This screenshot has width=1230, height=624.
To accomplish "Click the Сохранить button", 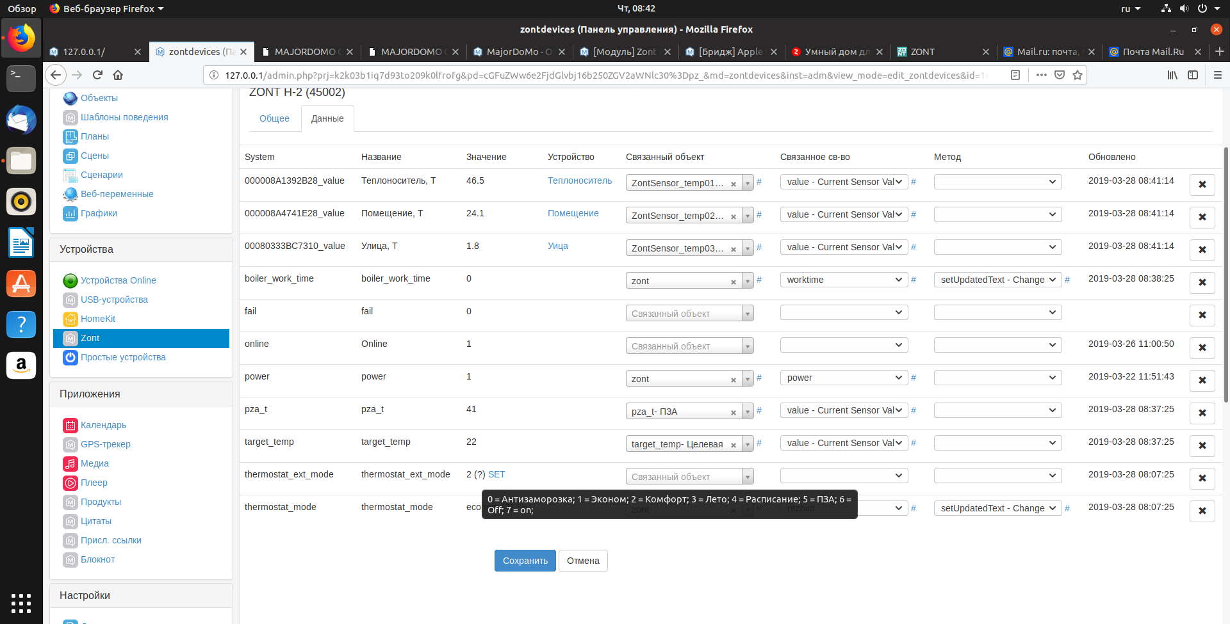I will pyautogui.click(x=525, y=561).
